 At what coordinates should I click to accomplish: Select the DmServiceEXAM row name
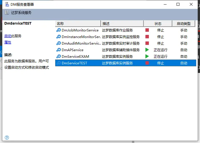[75, 56]
